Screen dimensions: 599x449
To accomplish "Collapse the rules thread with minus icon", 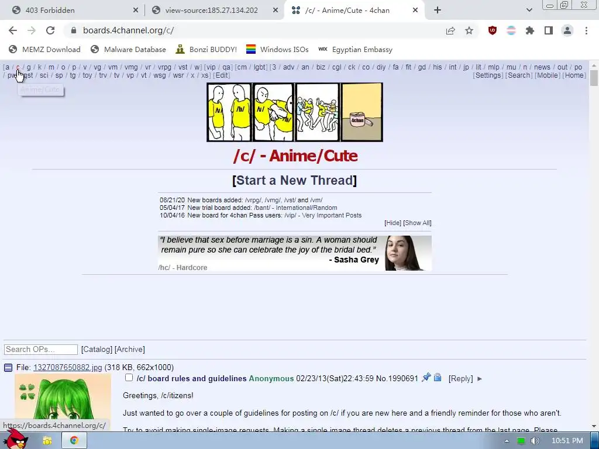I will [8, 368].
